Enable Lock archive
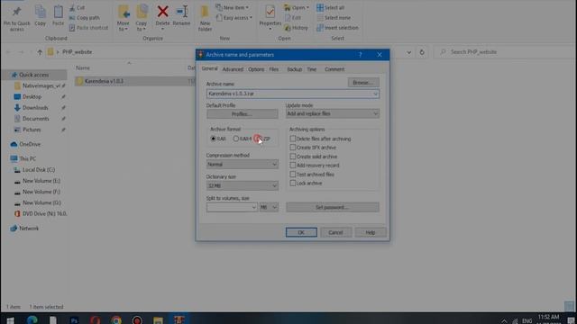Image resolution: width=577 pixels, height=324 pixels. (292, 183)
